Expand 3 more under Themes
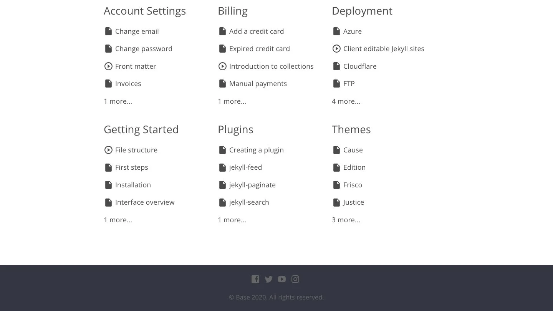The width and height of the screenshot is (553, 311). (x=346, y=220)
